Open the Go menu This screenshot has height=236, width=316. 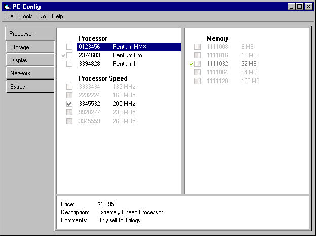[x=42, y=16]
